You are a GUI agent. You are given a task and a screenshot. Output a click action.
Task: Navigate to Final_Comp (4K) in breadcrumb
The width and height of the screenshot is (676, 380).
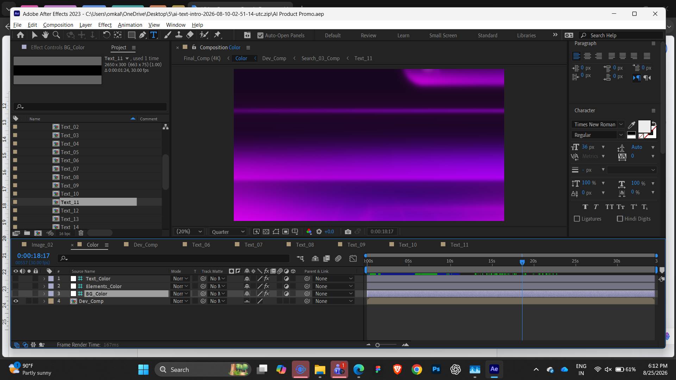(202, 58)
